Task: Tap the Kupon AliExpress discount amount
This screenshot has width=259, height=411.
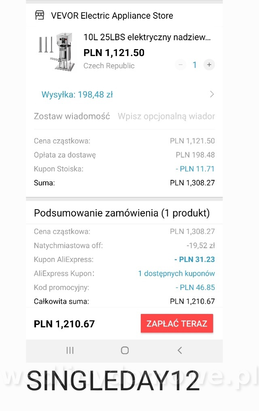Action: pyautogui.click(x=195, y=259)
